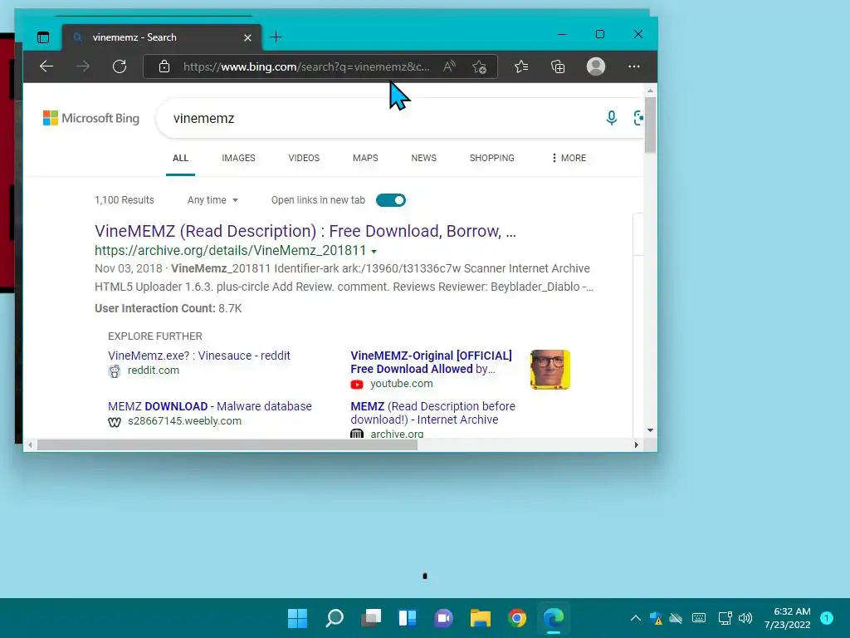Expand the Any time filter dropdown
The image size is (850, 638).
coord(212,200)
